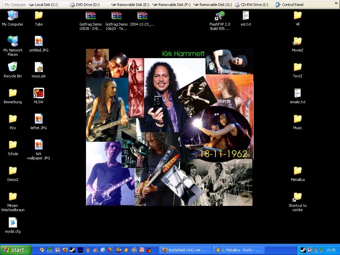The width and height of the screenshot is (340, 255).
Task: Select the untitled.JPG image file
Action: pyautogui.click(x=39, y=44)
